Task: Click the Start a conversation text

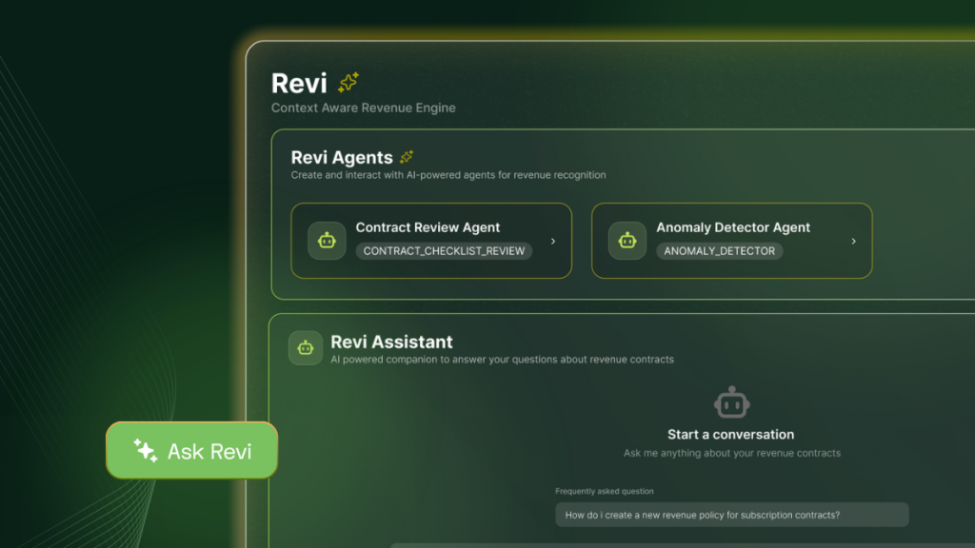Action: point(731,435)
